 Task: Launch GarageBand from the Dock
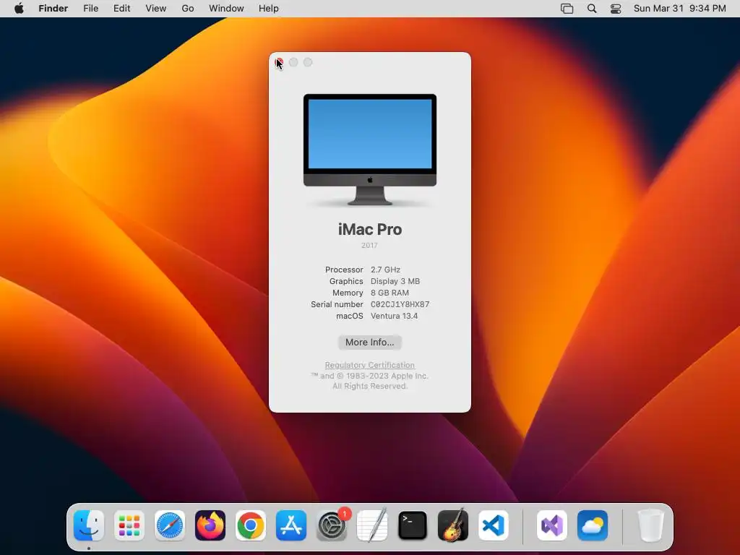[453, 525]
